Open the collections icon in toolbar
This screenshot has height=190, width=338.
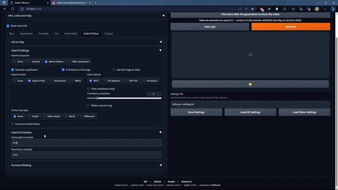click(301, 9)
